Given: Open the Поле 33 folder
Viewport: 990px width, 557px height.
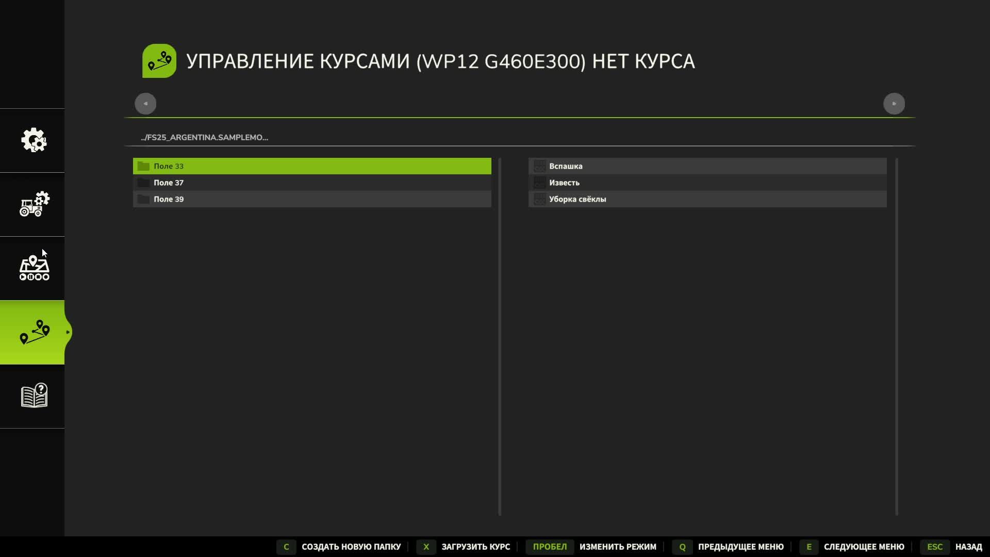Looking at the screenshot, I should click(312, 166).
